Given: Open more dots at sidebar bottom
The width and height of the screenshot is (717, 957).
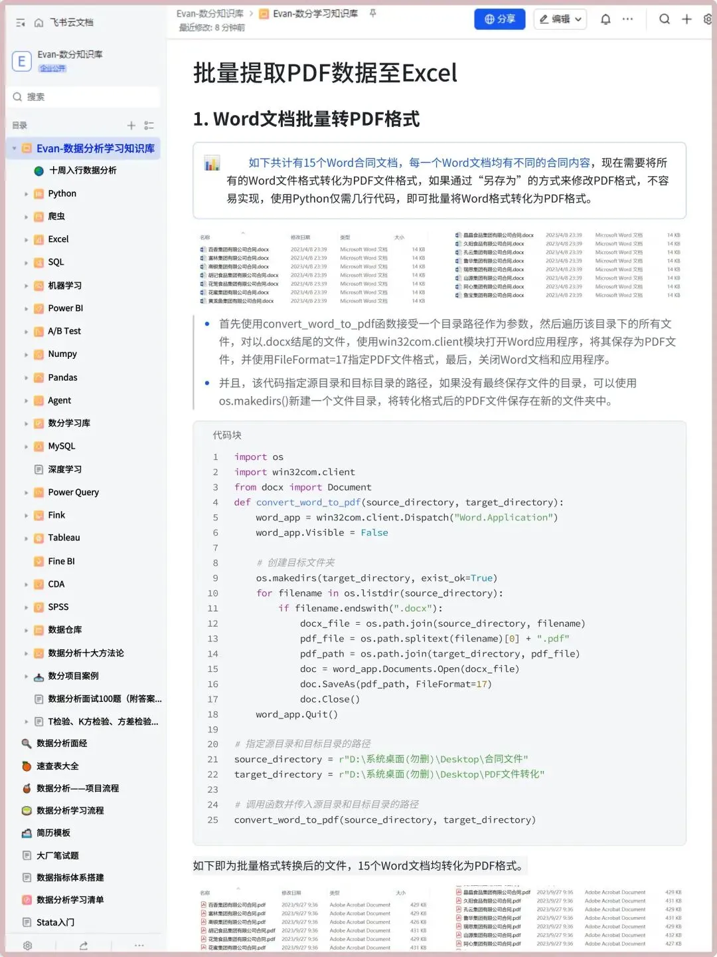Looking at the screenshot, I should pos(139,945).
